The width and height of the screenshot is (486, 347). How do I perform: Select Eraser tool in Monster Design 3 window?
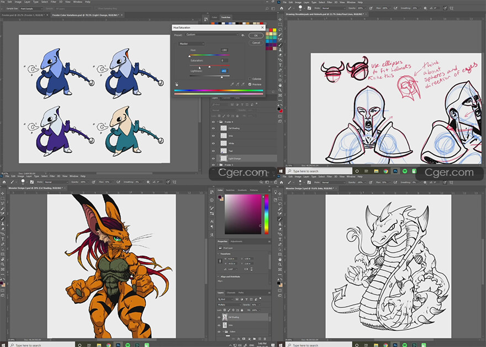click(x=280, y=229)
